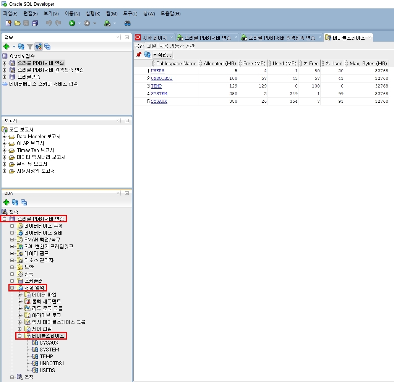The image size is (394, 382).
Task: Click the Save All toolbar icon
Action: coord(35,23)
